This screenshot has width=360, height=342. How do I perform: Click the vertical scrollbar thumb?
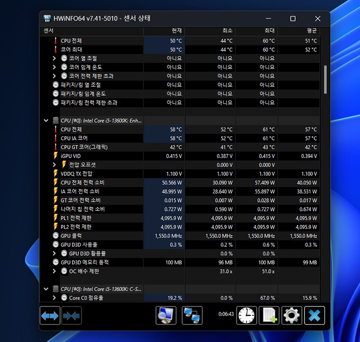pyautogui.click(x=325, y=79)
